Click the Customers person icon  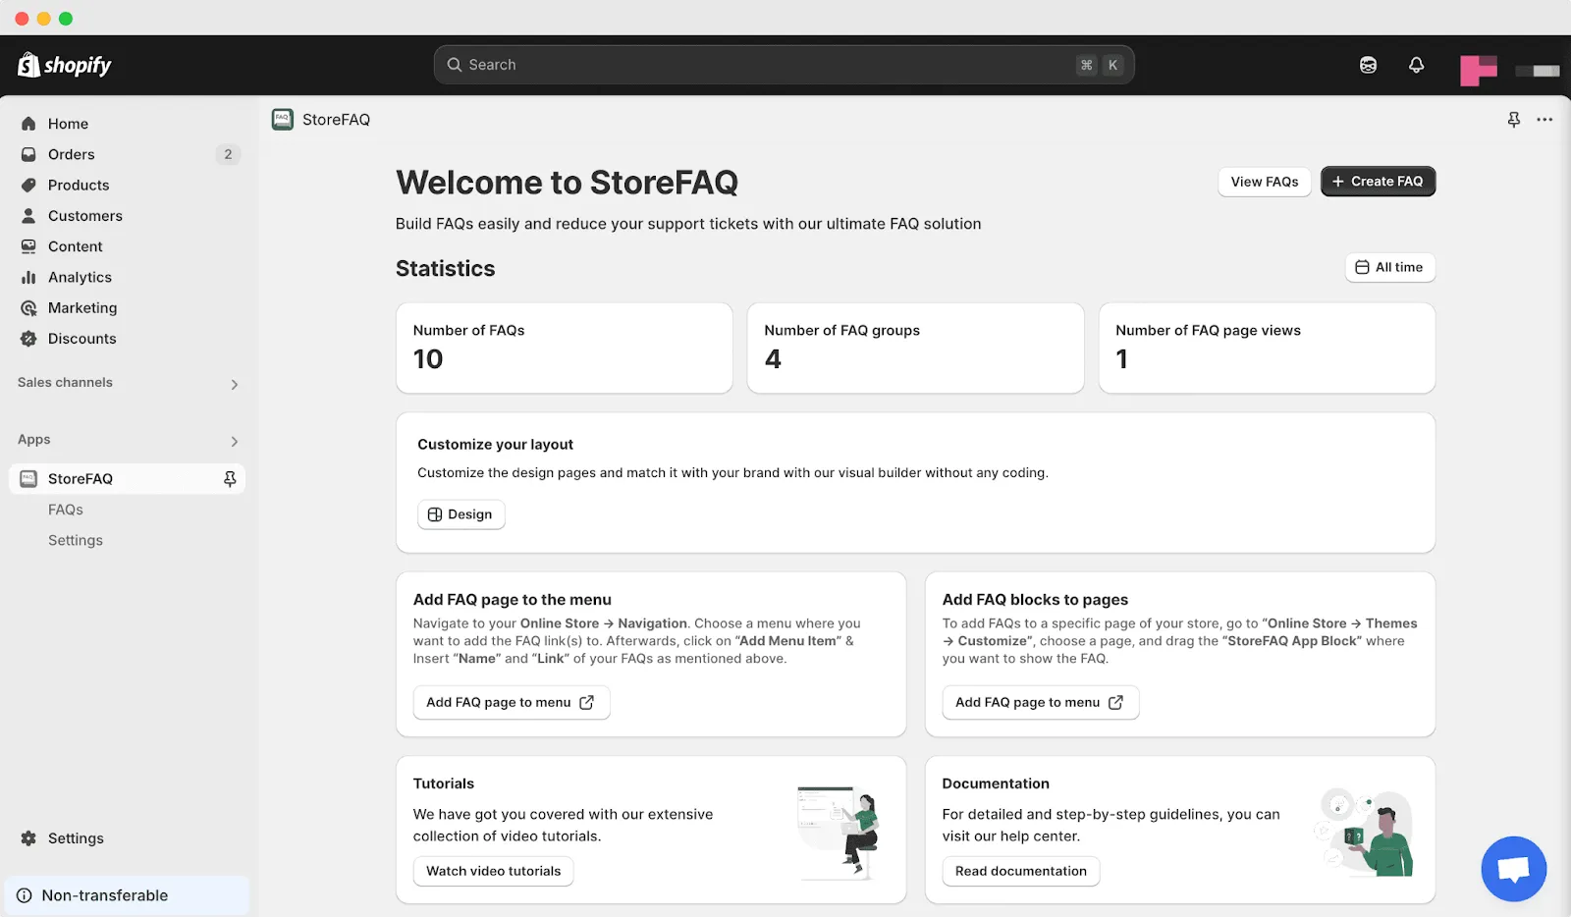point(28,216)
